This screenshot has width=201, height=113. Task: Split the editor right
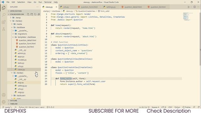point(195,7)
